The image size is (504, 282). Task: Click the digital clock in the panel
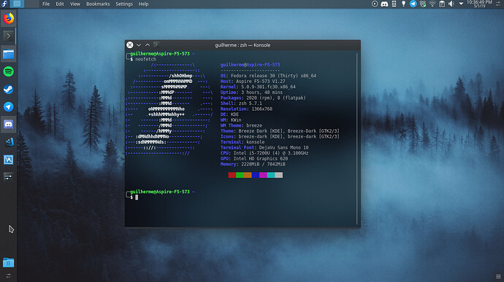(x=479, y=4)
